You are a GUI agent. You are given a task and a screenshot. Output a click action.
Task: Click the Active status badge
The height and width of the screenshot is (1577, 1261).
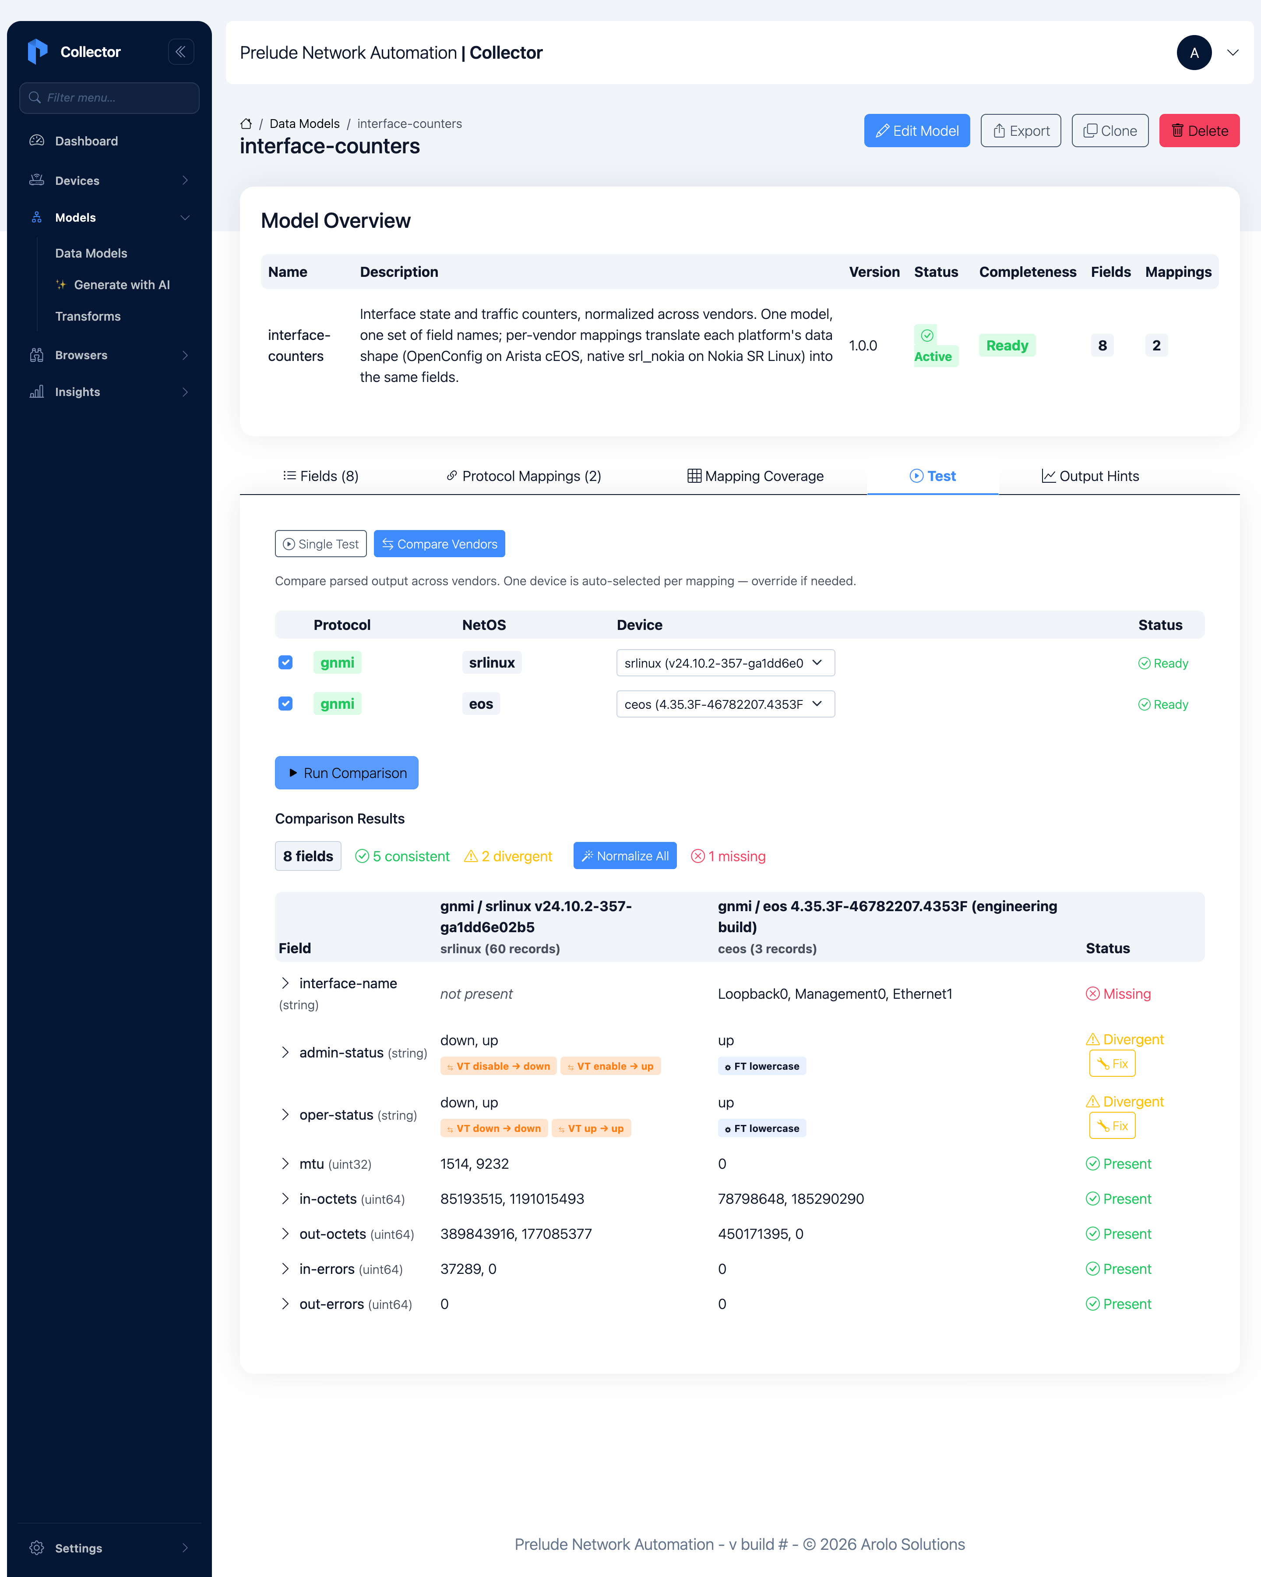click(x=936, y=346)
